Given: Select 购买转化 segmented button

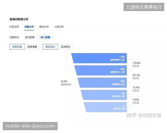Looking at the screenshot, I should (x=50, y=47).
